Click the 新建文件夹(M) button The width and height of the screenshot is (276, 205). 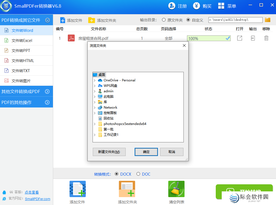click(109, 152)
